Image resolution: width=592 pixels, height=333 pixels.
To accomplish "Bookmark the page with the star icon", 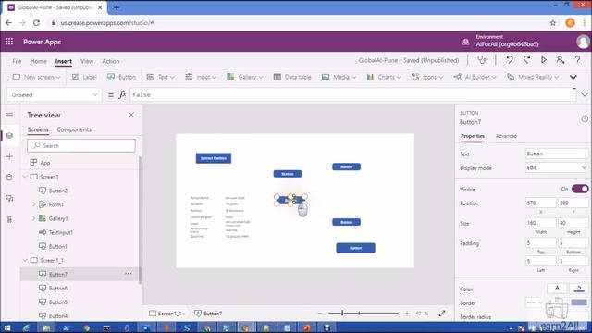I will 553,23.
